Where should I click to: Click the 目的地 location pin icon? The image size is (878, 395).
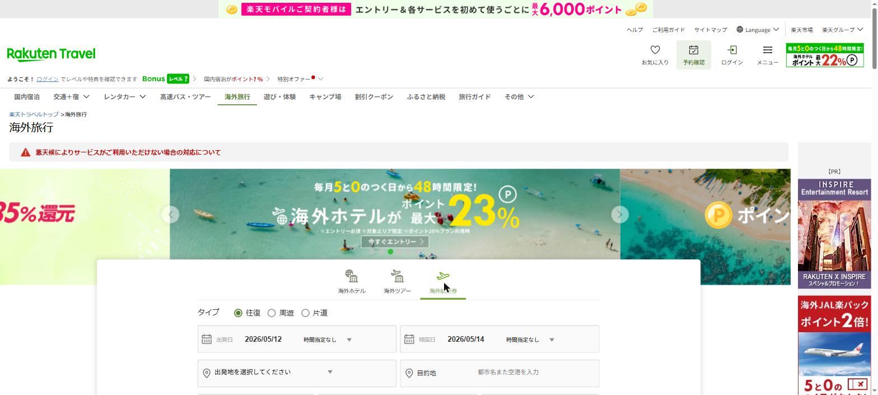coord(409,373)
